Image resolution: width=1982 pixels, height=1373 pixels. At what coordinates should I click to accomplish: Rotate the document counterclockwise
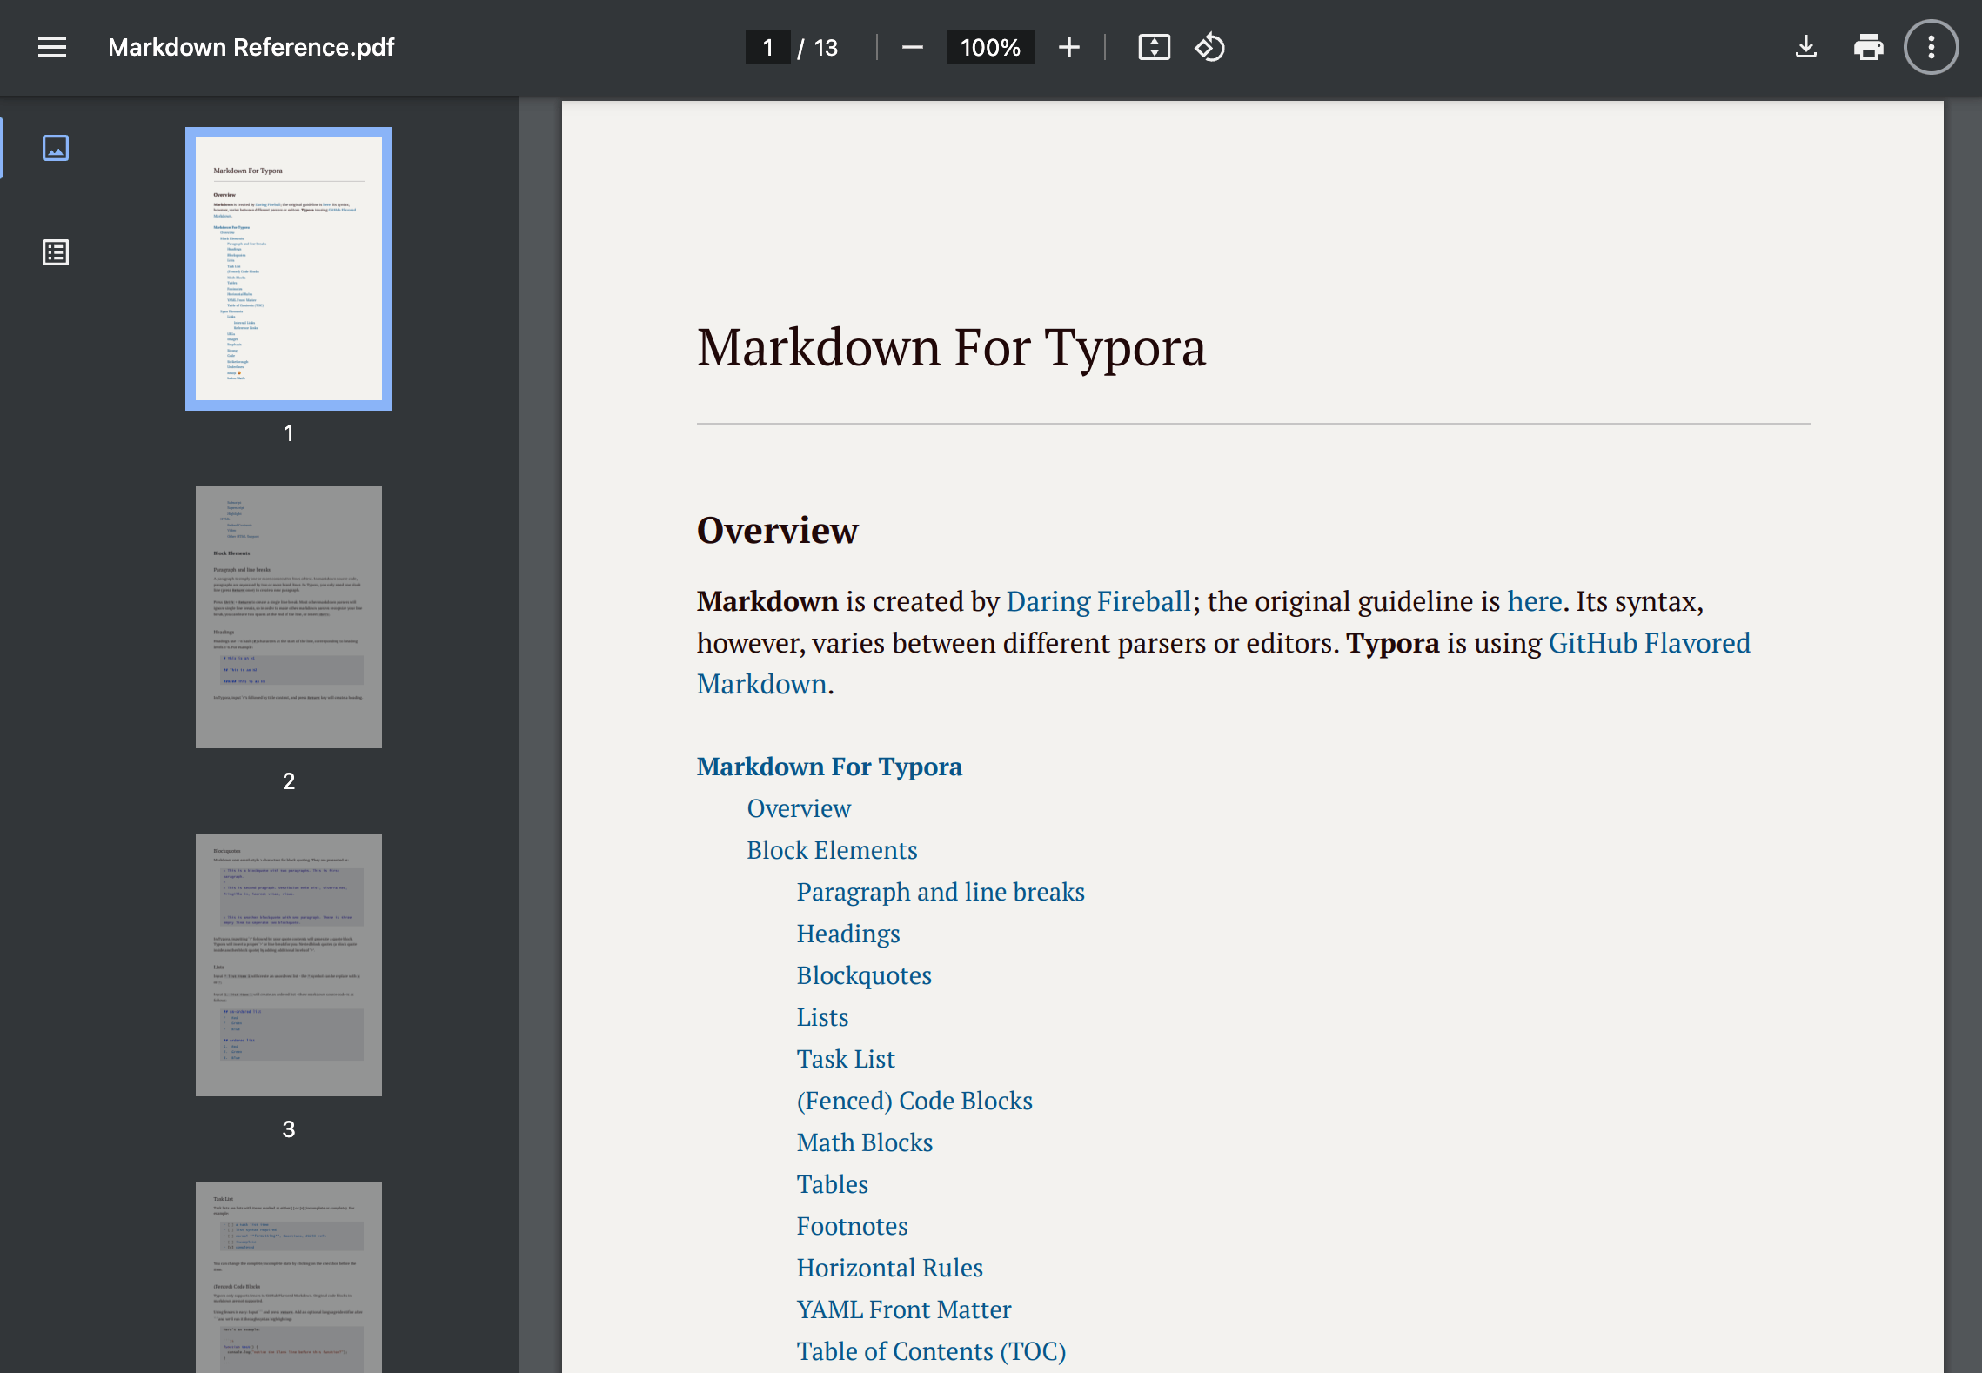click(x=1210, y=47)
